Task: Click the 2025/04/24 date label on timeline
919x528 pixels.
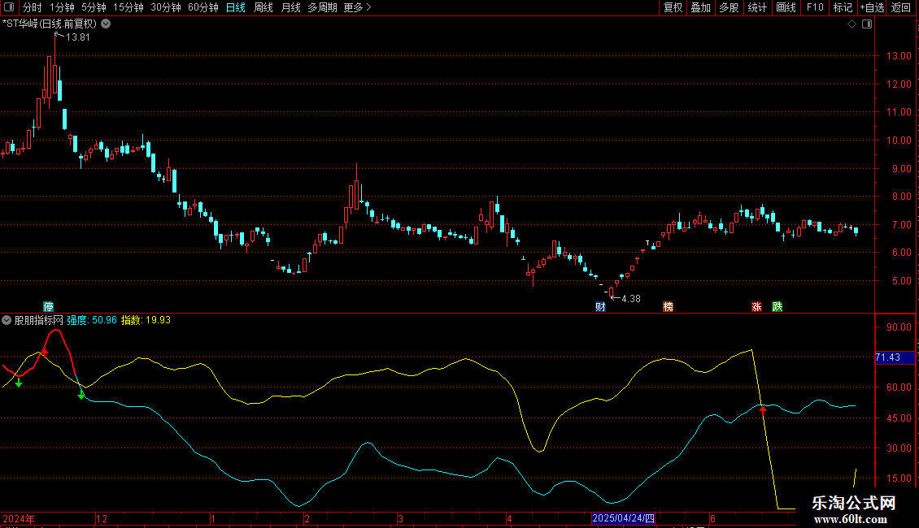Action: [623, 518]
